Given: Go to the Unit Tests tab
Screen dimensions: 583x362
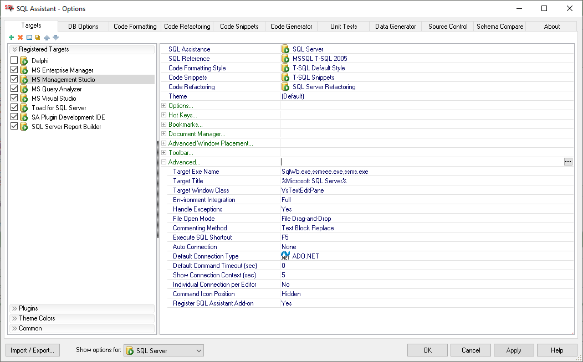Looking at the screenshot, I should (344, 27).
